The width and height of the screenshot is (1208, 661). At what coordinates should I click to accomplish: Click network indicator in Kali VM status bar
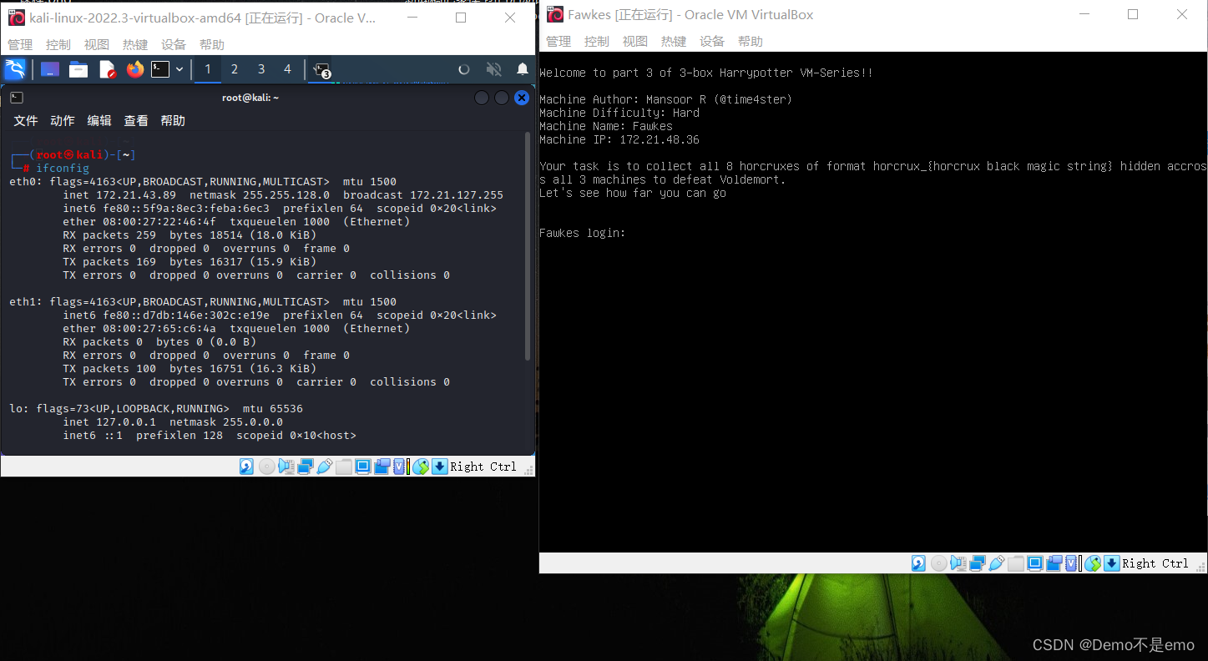pyautogui.click(x=306, y=467)
